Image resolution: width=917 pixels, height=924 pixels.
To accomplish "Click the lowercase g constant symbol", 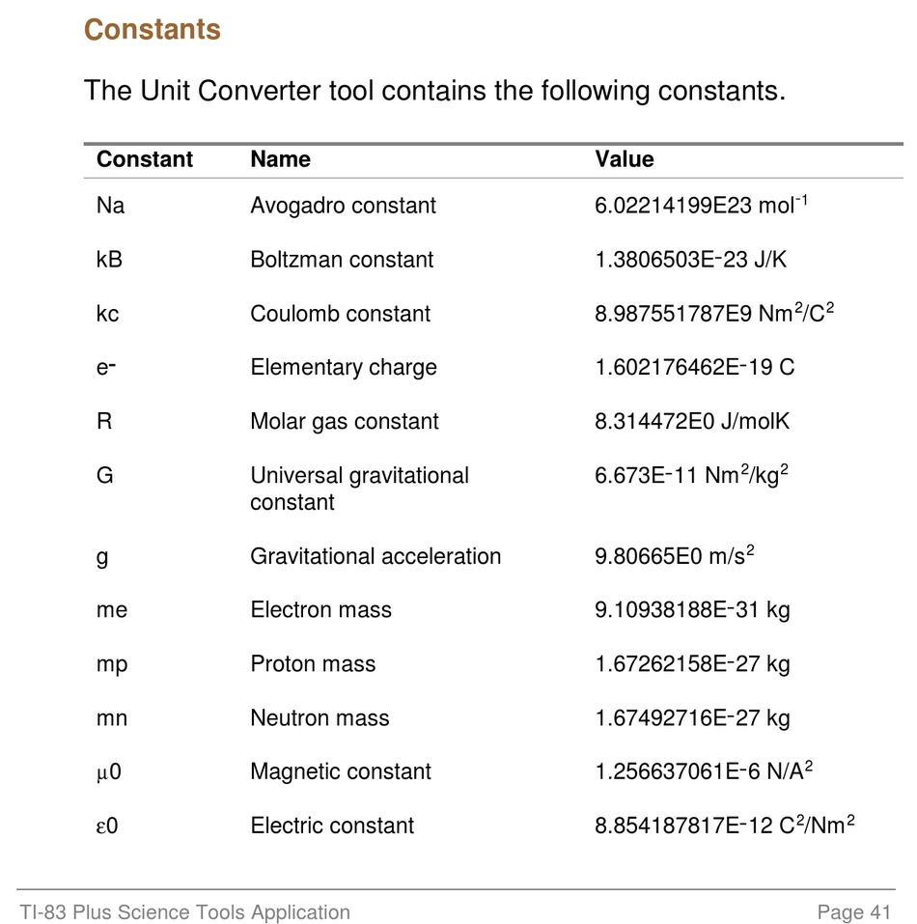I will click(102, 557).
